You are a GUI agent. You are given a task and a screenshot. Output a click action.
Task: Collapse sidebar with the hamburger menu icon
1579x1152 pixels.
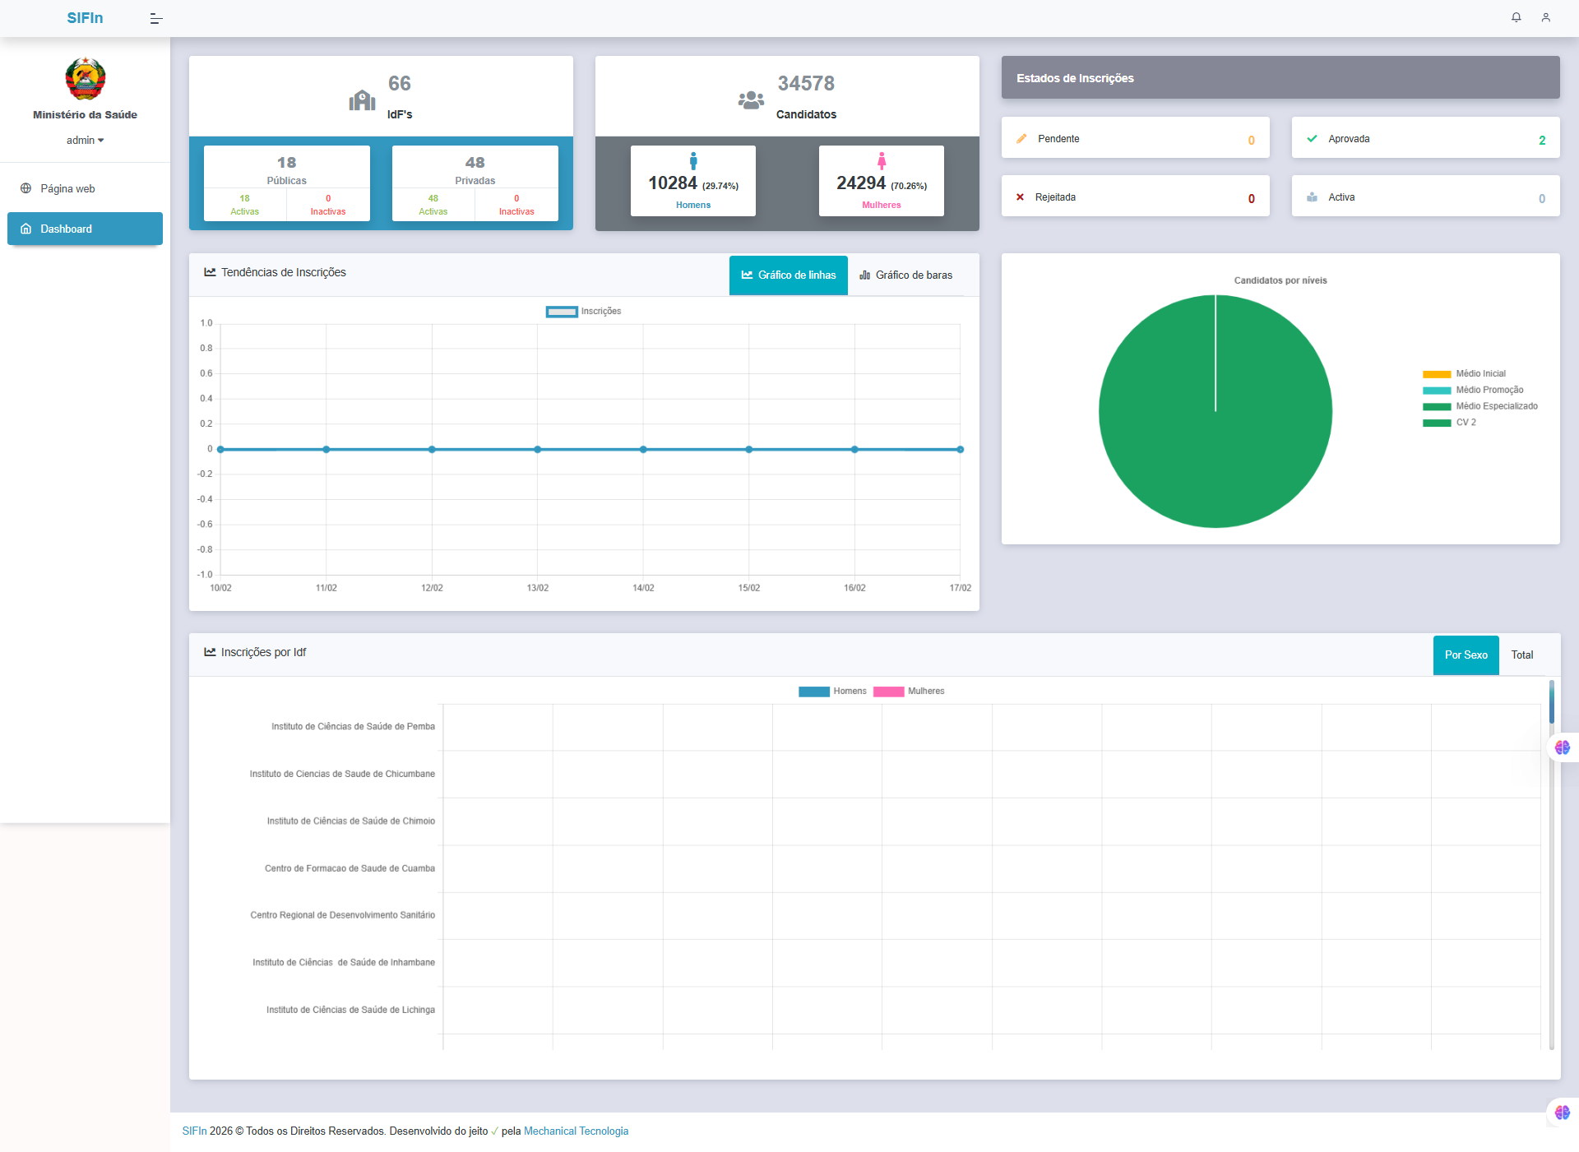point(156,18)
